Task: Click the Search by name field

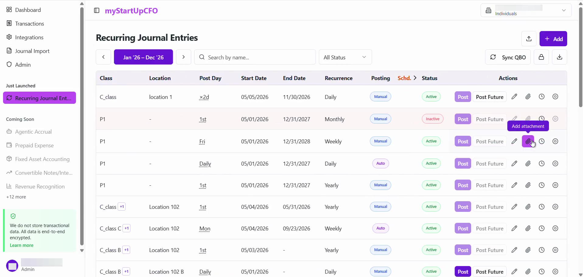Action: 255,57
